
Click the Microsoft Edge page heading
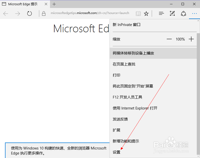pyautogui.click(x=81, y=28)
